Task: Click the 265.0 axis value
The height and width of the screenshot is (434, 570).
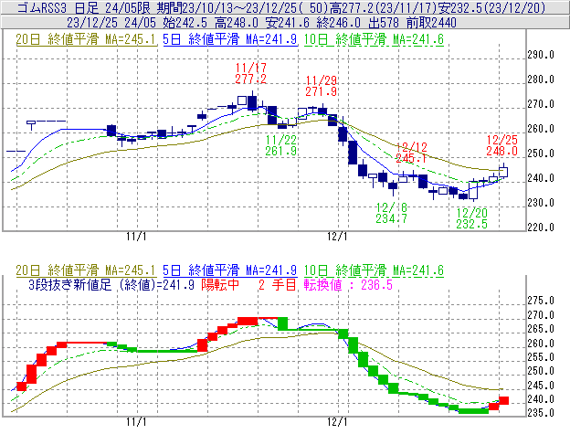Action: coord(541,329)
